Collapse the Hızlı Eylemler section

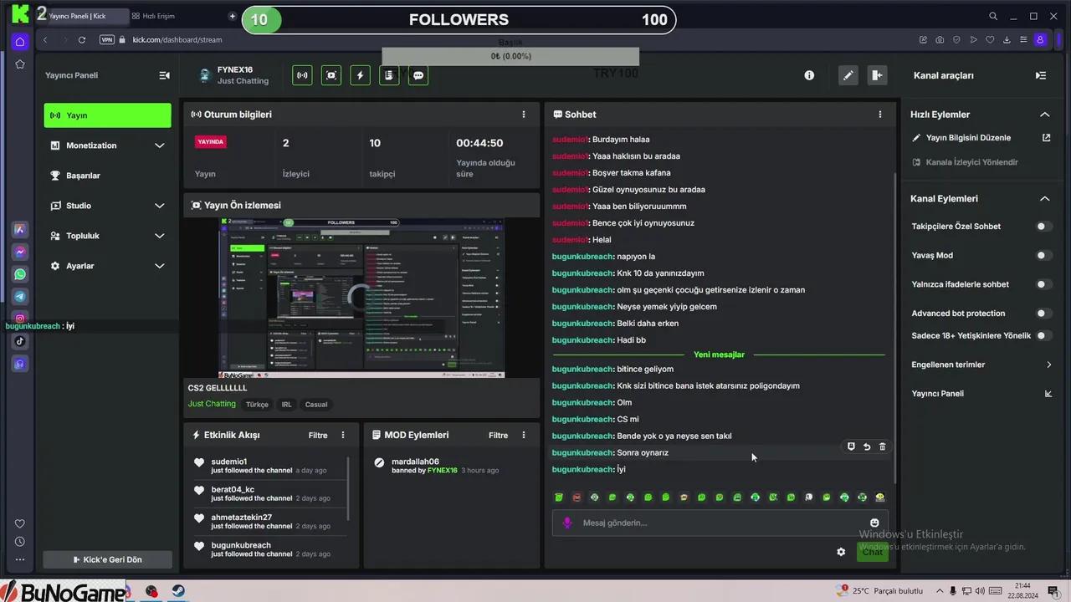(1044, 115)
